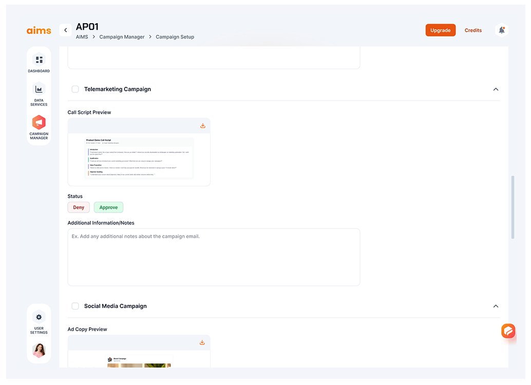Viewport: 531px width, 385px height.
Task: Open User Settings gear icon
Action: coord(39,317)
